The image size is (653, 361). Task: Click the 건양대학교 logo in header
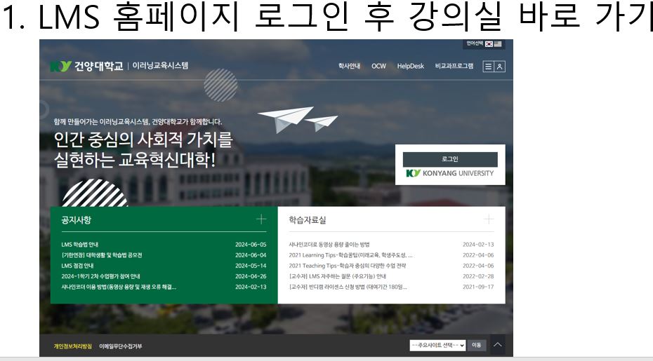point(87,67)
